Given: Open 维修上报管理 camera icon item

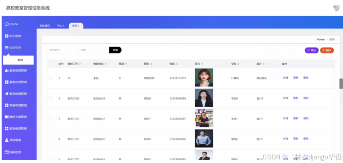Looking at the screenshot, I should 6,117.
